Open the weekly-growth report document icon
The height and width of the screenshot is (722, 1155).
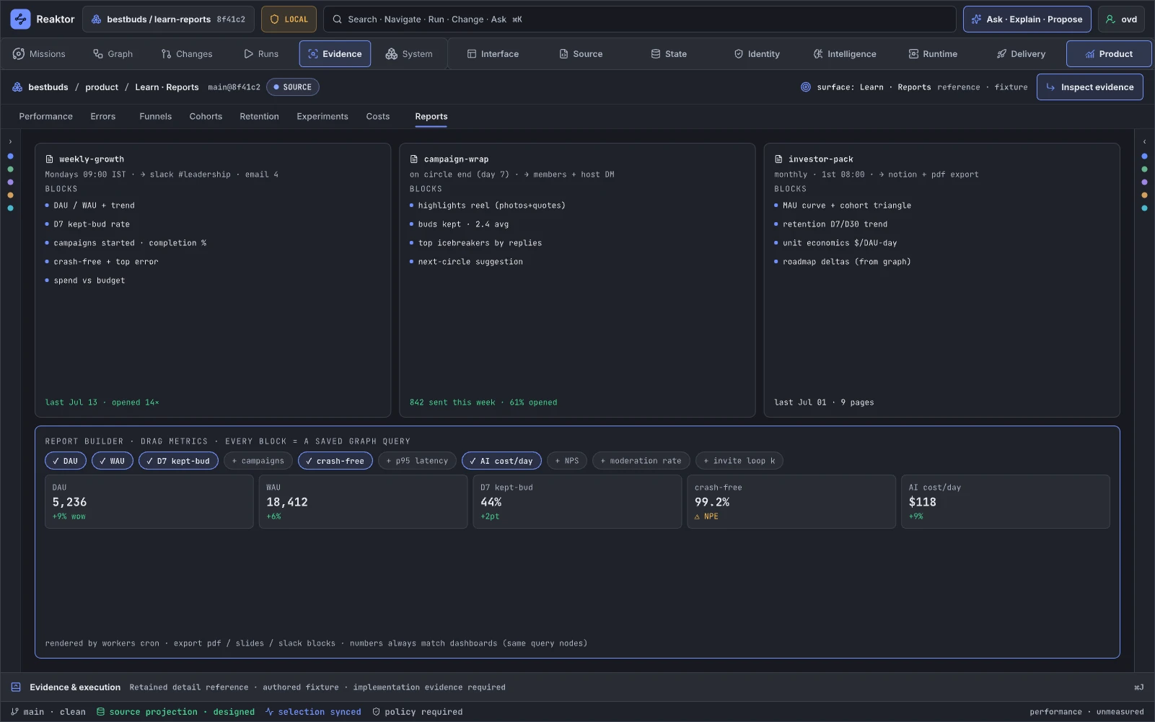pyautogui.click(x=50, y=159)
